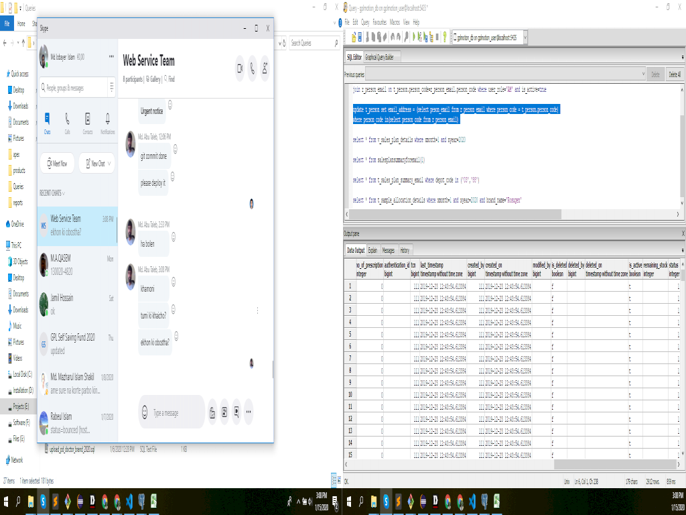Open Windows Action Center notifications icon
The height and width of the screenshot is (515, 686).
pyautogui.click(x=335, y=502)
